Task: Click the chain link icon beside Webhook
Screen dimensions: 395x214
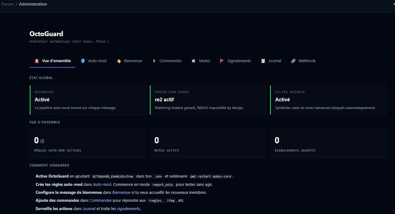Action: pos(293,61)
